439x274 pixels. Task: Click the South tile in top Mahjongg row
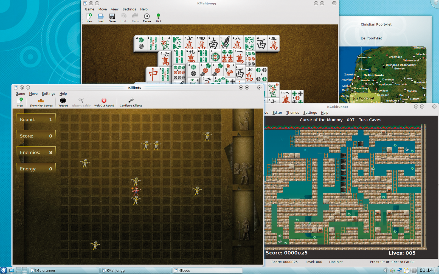(x=213, y=44)
